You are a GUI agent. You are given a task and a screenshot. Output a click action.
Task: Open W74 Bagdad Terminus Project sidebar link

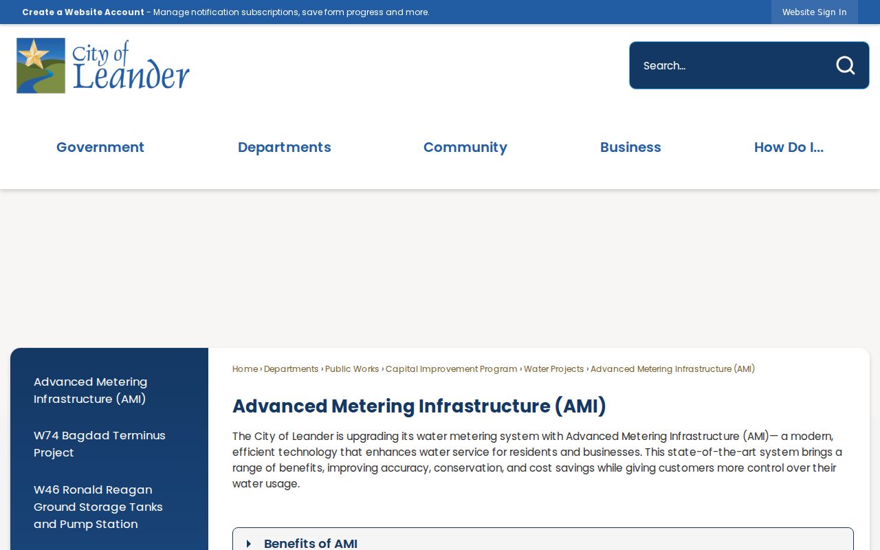pyautogui.click(x=100, y=444)
